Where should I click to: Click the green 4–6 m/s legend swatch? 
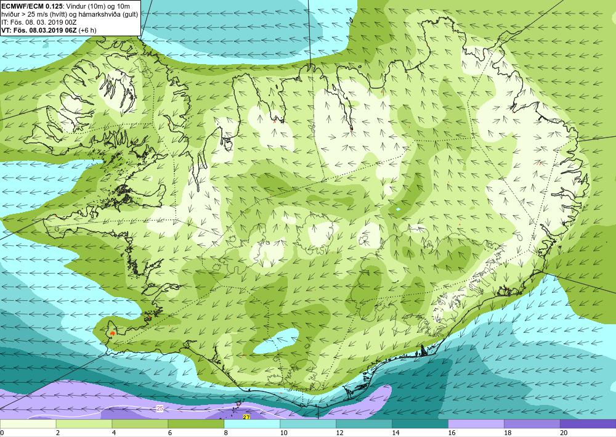tap(140, 424)
